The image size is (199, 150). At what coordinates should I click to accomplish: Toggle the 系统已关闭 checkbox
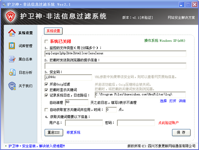(46, 41)
